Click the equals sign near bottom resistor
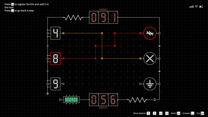208x117 pixels. [155, 100]
